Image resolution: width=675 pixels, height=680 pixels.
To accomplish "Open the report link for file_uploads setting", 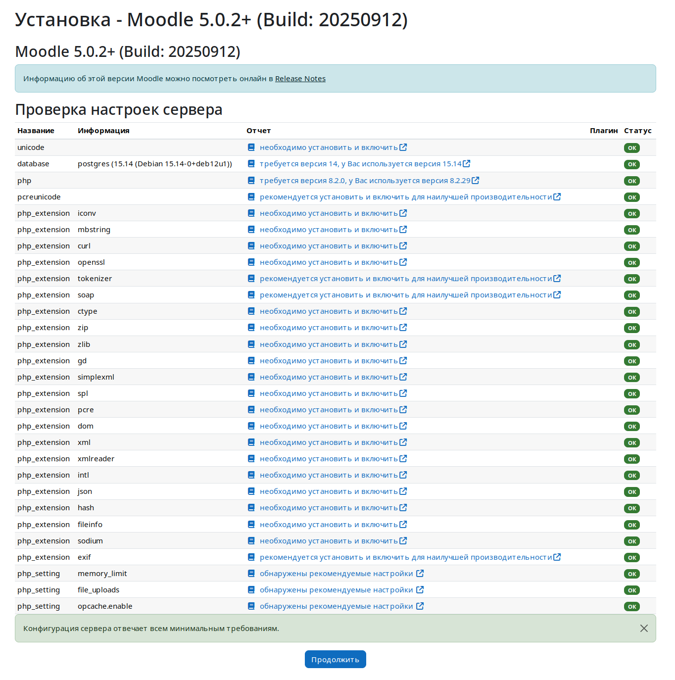I will coord(337,590).
